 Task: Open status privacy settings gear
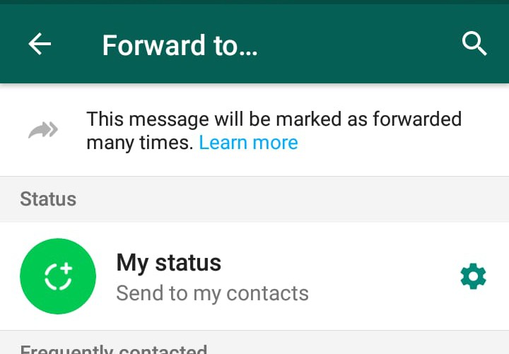[473, 276]
